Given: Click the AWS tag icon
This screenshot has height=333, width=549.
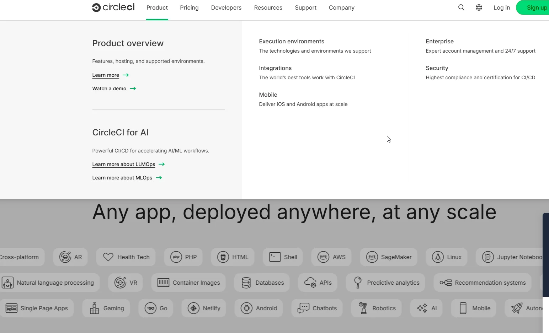Looking at the screenshot, I should pos(323,257).
